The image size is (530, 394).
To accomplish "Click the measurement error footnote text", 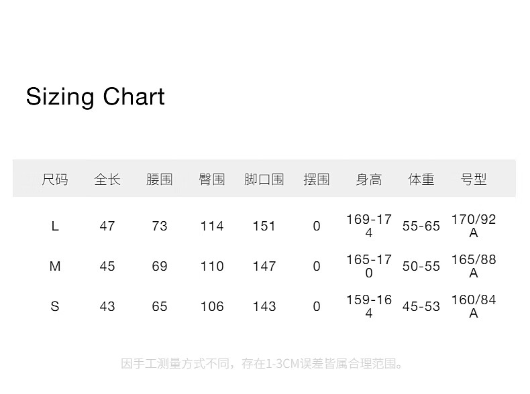I will coord(264,364).
